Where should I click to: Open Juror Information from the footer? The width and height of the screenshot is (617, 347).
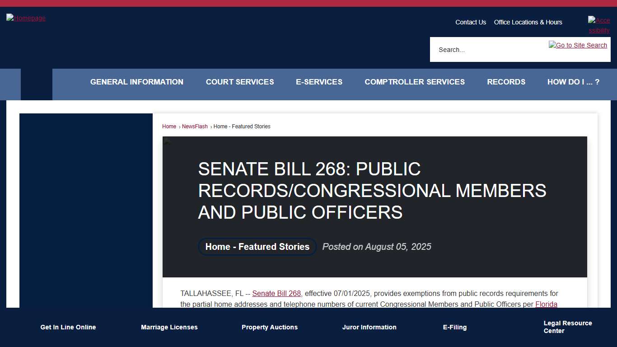click(x=369, y=327)
